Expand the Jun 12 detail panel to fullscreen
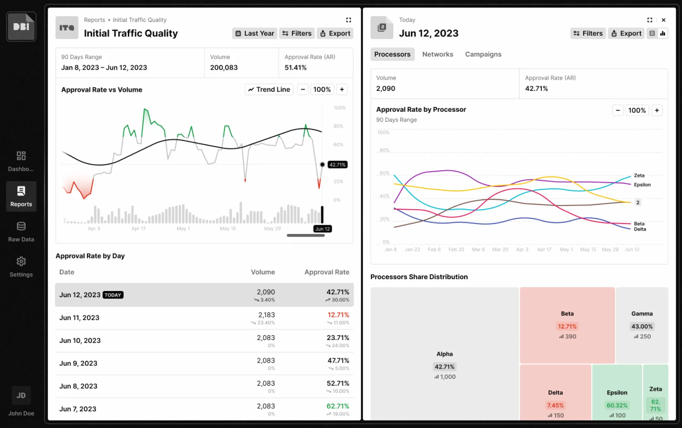682x428 pixels. 649,20
